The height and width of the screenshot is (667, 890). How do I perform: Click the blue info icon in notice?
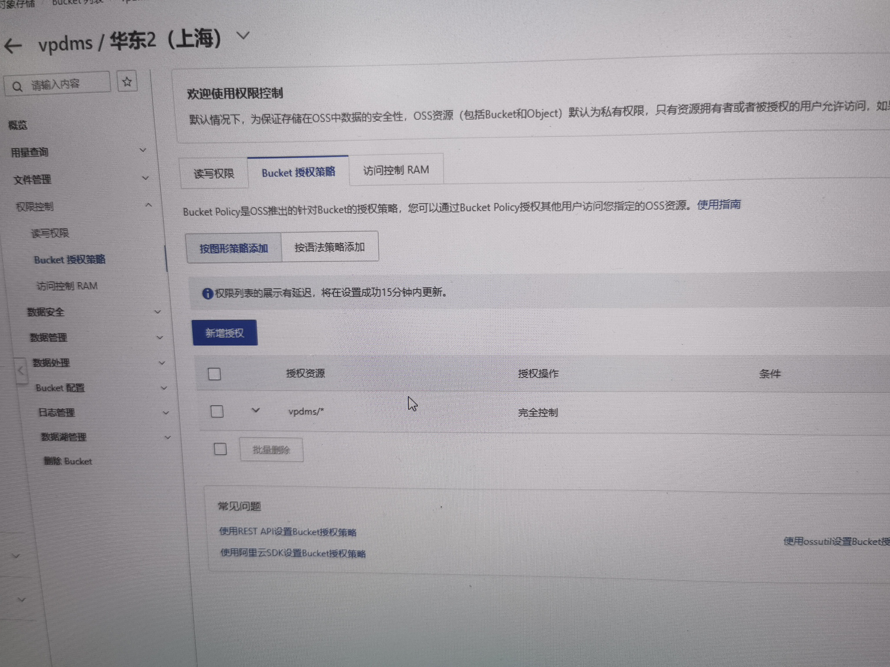point(208,294)
